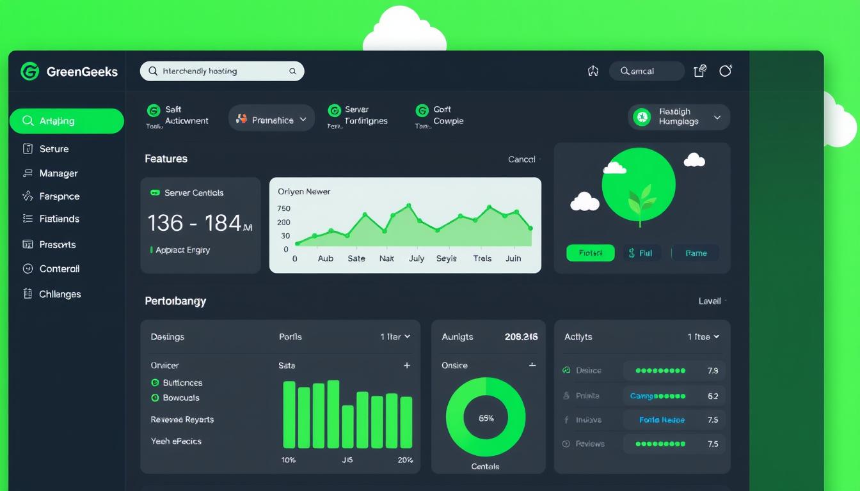The width and height of the screenshot is (860, 491).
Task: Click the Cancal link next to Features
Action: (x=522, y=159)
